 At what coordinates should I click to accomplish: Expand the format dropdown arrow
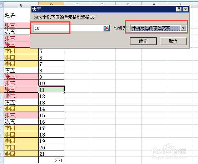(183, 28)
